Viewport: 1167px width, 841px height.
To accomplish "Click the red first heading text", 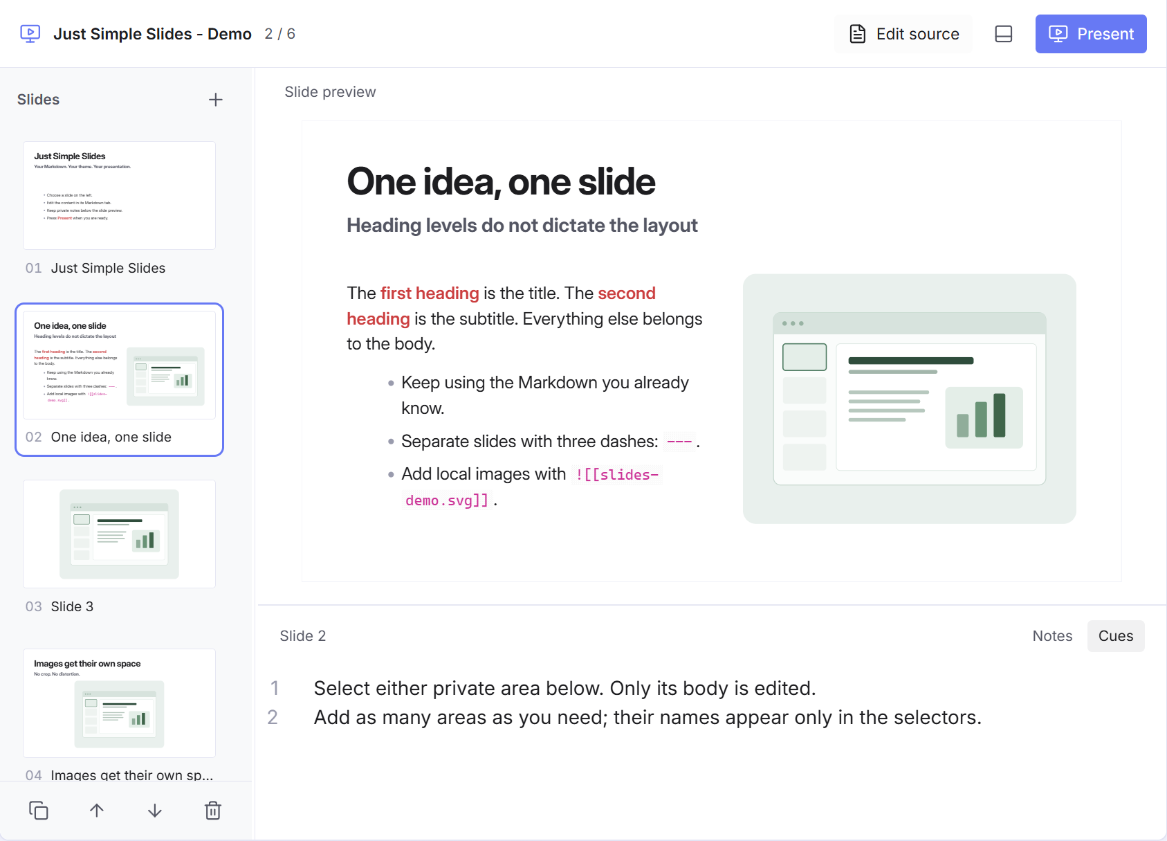I will coord(430,293).
